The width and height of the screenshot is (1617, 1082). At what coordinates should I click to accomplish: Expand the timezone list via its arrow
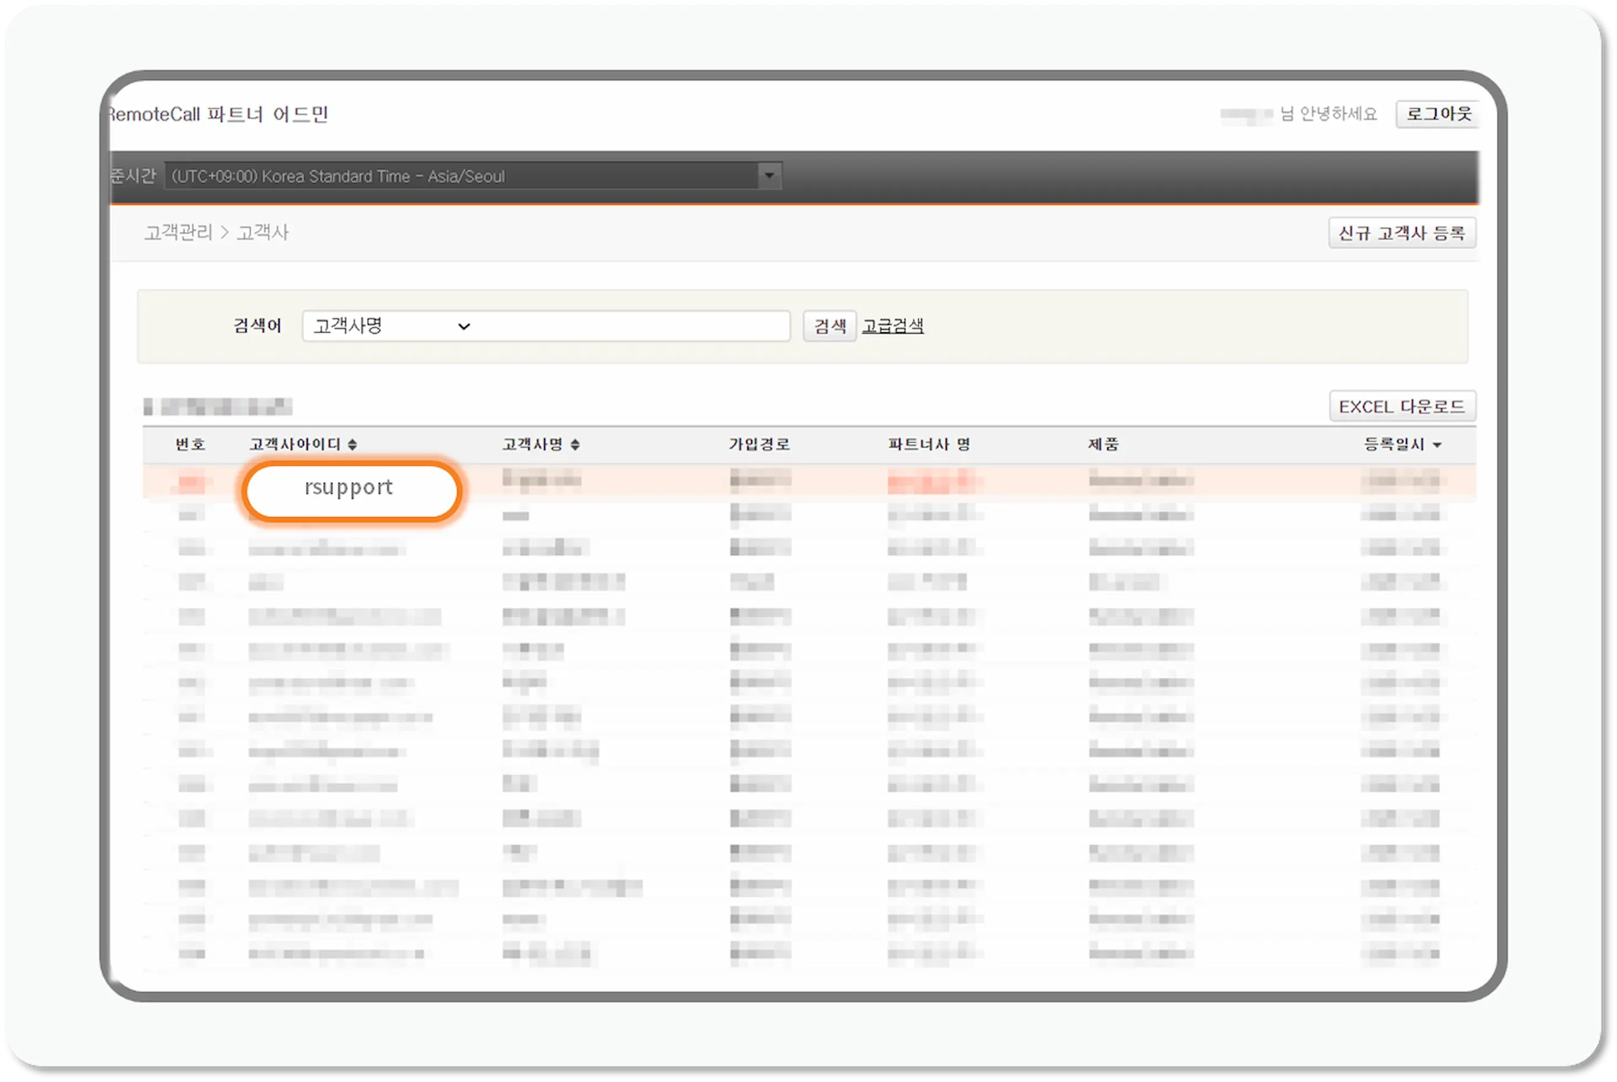(x=768, y=176)
